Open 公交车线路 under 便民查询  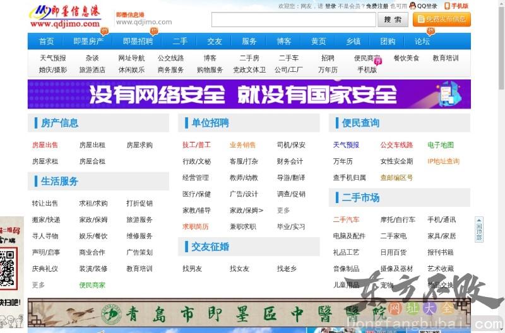396,145
